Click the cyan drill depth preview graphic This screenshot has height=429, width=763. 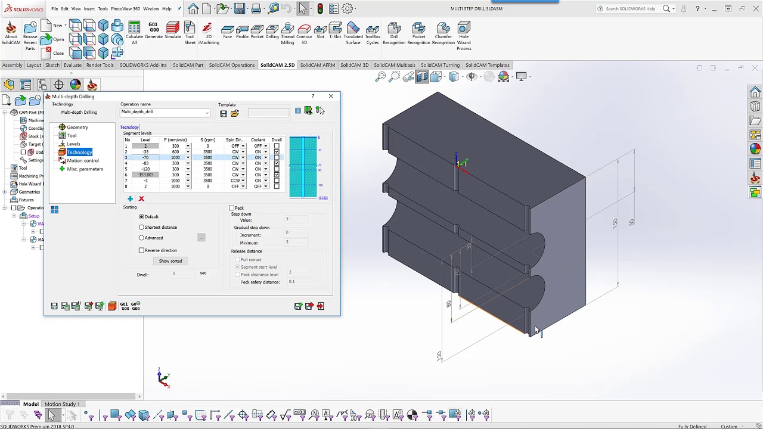pos(304,167)
